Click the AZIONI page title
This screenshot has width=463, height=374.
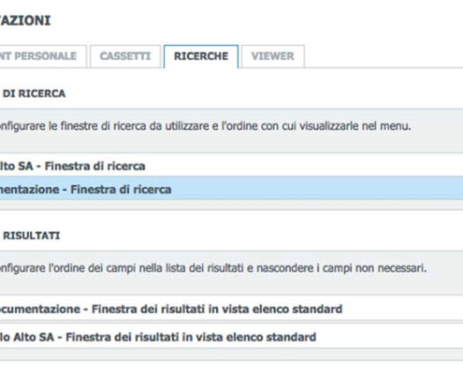pos(25,21)
